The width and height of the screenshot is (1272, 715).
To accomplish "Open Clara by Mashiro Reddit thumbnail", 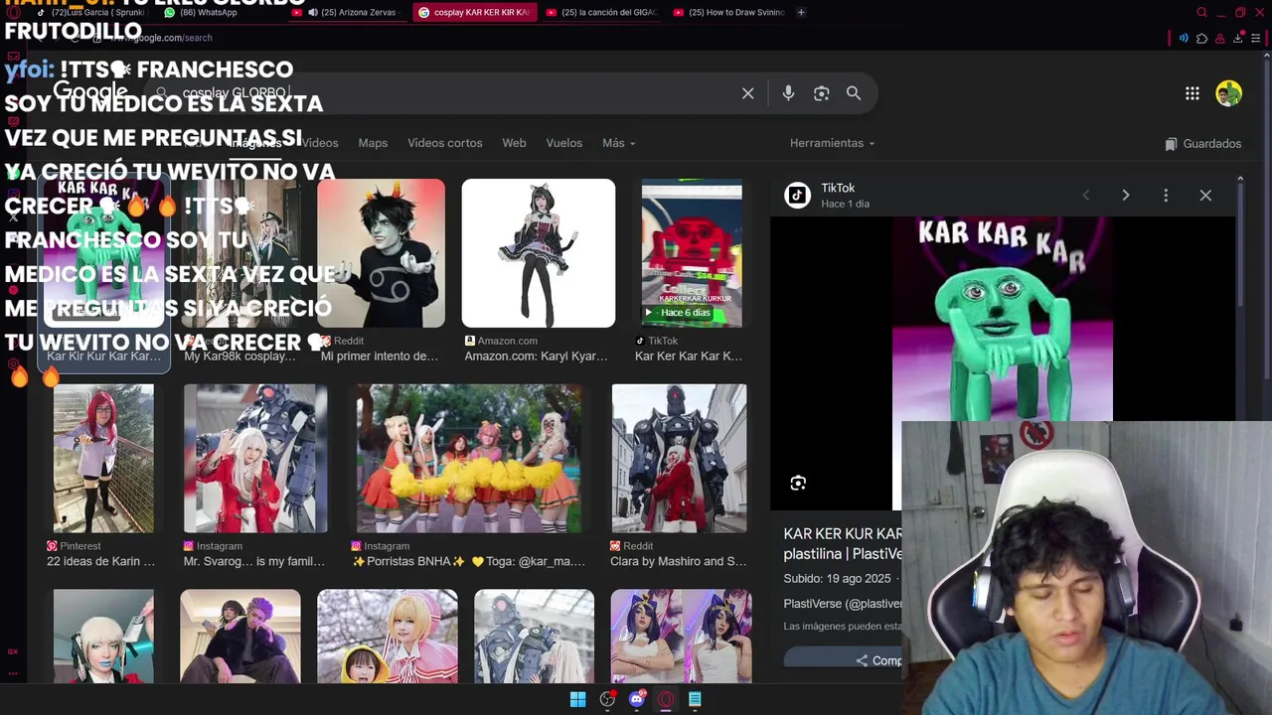I will [x=679, y=459].
